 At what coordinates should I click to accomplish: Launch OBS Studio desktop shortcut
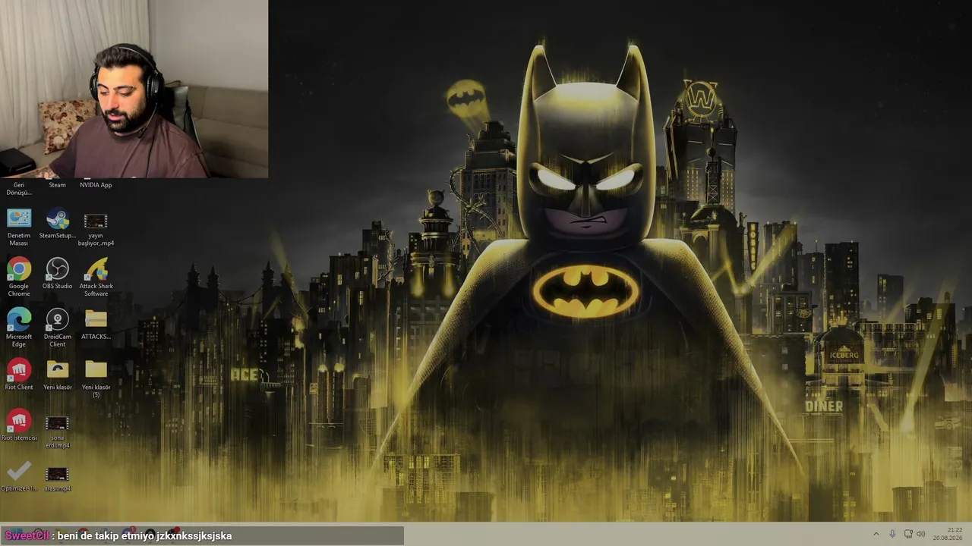[x=58, y=274]
